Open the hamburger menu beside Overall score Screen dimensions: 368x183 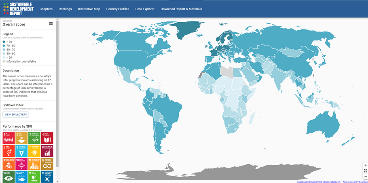pos(51,23)
